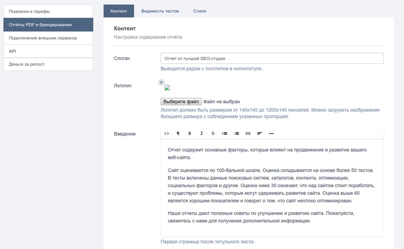Apply italic formatting in editor toolbar
Viewport: 404px width, 249px height.
coord(201,134)
